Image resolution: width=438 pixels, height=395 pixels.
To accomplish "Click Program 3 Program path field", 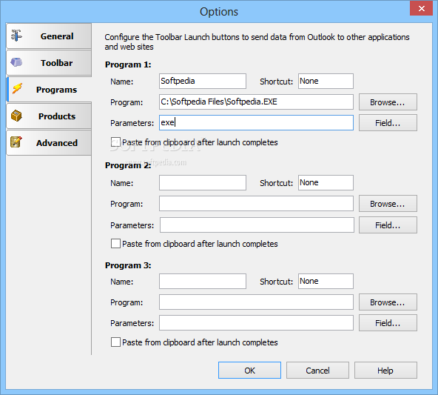I will [256, 302].
